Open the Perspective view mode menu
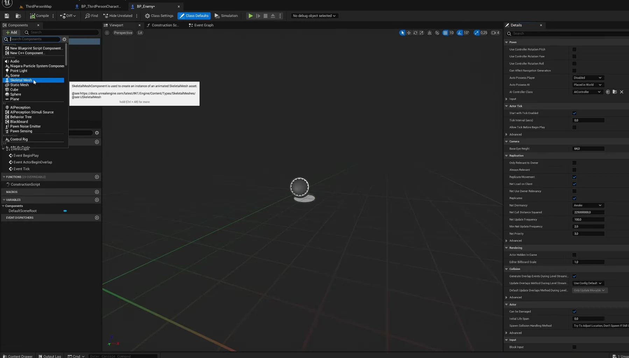The image size is (629, 358). [x=123, y=33]
